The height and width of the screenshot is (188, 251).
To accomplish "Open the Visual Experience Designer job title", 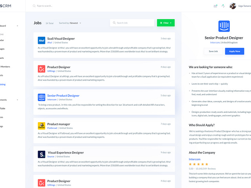I will coord(66,152).
